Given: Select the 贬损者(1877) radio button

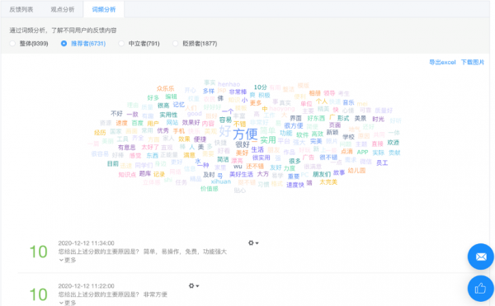Looking at the screenshot, I should coord(176,44).
